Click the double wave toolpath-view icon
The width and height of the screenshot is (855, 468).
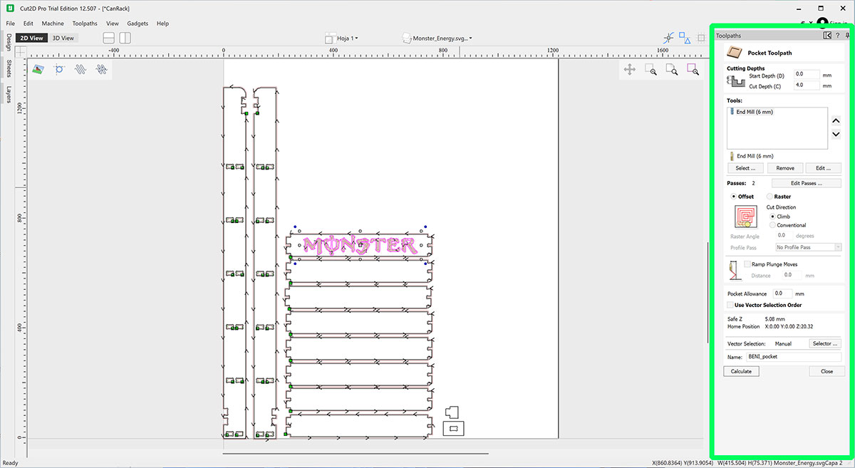pos(103,69)
